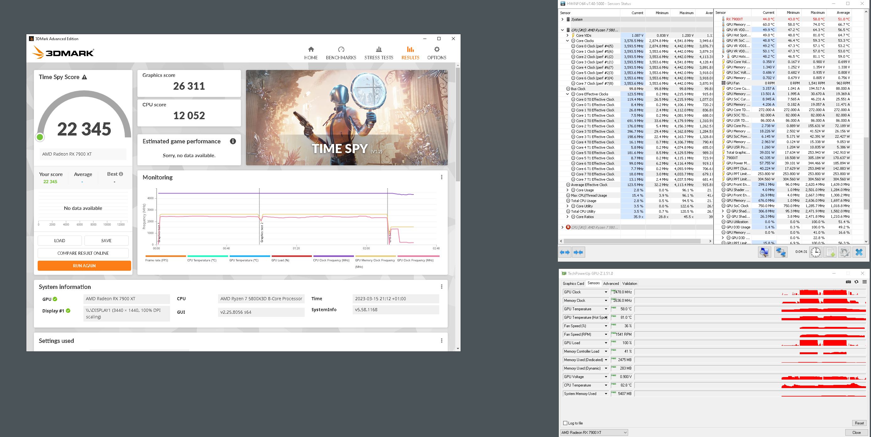Viewport: 871px width, 437px height.
Task: Click the GPU Fan sensor icon in HWiNFO
Action: tap(723, 83)
